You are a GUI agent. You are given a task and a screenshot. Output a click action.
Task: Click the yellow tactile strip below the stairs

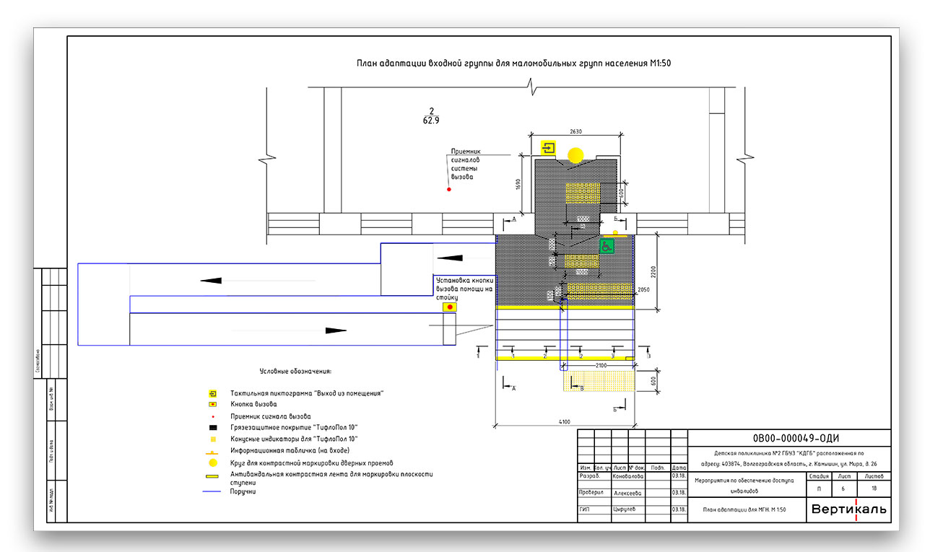pos(599,382)
